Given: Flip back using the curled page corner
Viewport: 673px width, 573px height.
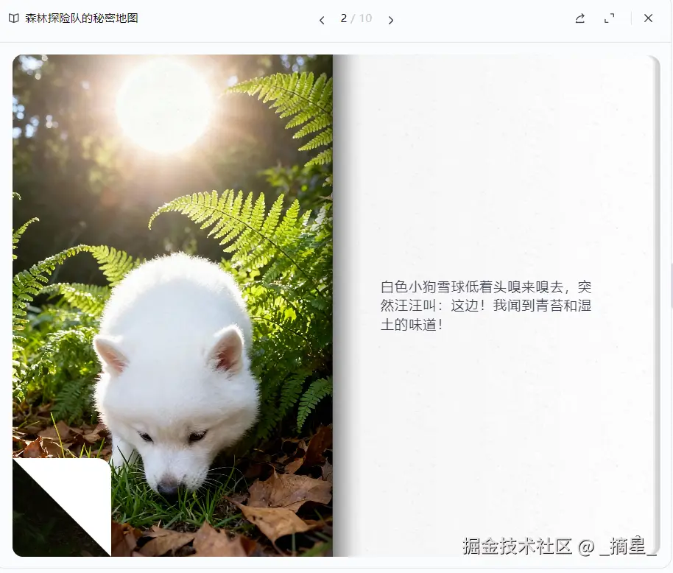Looking at the screenshot, I should tap(62, 507).
